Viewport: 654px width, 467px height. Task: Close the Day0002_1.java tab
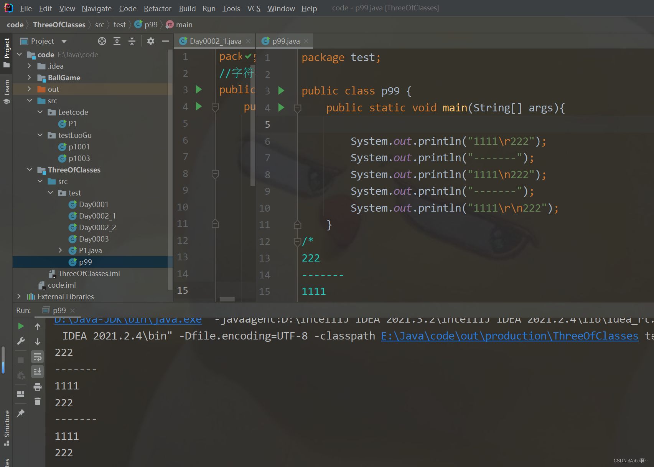248,41
